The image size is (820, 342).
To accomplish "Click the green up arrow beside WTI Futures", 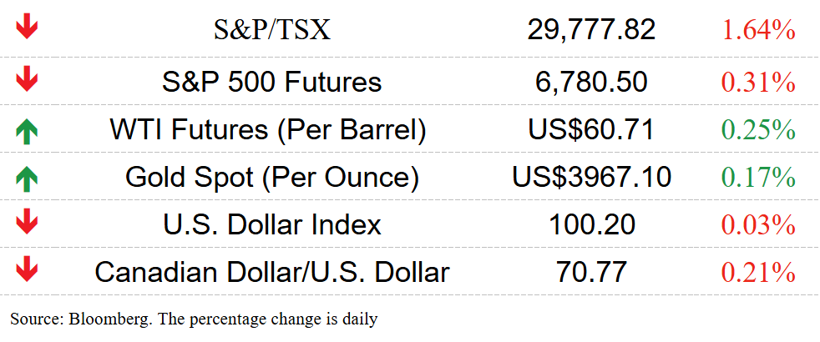I will pos(27,129).
